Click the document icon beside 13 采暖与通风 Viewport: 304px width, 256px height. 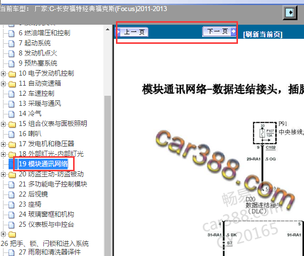(12, 104)
